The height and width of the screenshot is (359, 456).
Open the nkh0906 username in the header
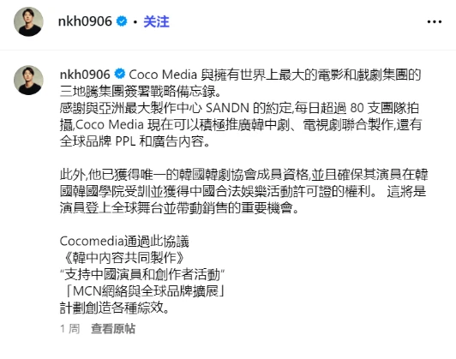tap(85, 21)
